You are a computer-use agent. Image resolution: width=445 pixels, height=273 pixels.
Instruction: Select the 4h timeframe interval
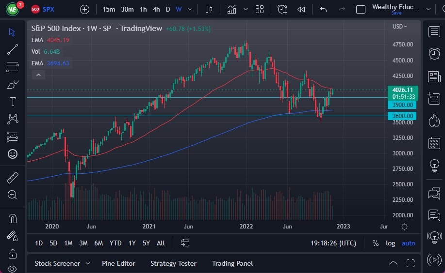[x=156, y=9]
